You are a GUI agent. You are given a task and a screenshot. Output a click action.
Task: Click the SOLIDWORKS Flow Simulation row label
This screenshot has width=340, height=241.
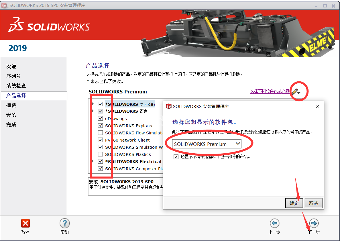click(x=134, y=133)
